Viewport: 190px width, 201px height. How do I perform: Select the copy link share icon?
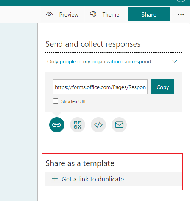[57, 125]
